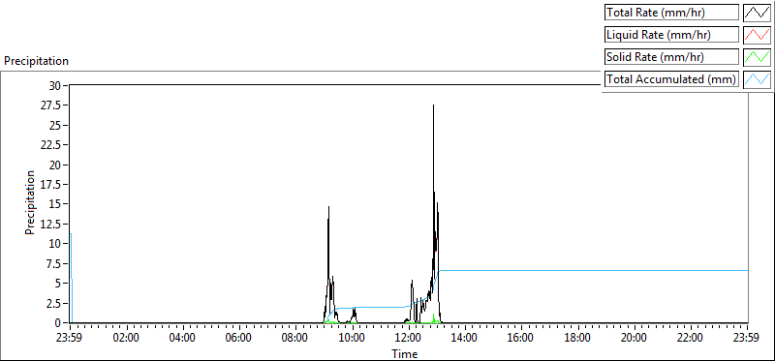The image size is (775, 361).
Task: Click the 18:00 time axis label
Action: tap(577, 338)
